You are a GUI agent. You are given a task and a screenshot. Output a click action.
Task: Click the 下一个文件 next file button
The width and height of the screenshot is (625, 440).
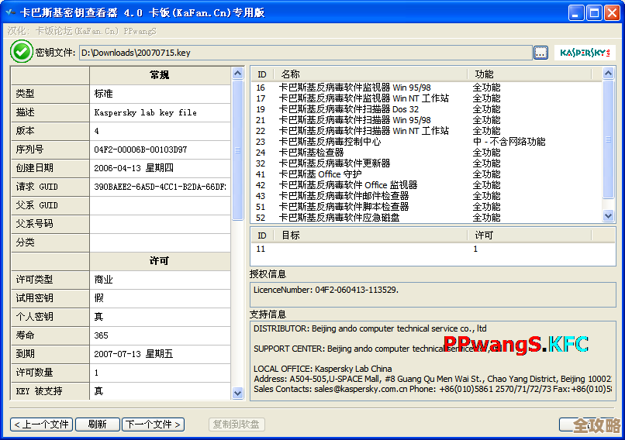(x=153, y=425)
